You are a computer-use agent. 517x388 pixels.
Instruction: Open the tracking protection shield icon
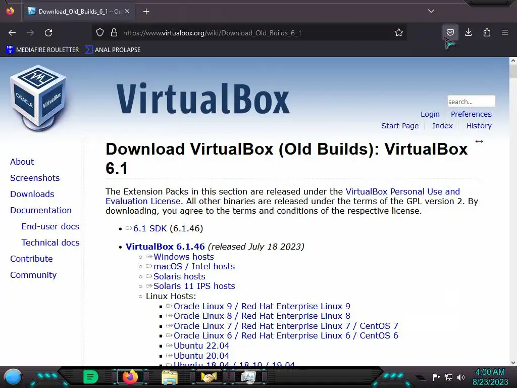(x=100, y=33)
